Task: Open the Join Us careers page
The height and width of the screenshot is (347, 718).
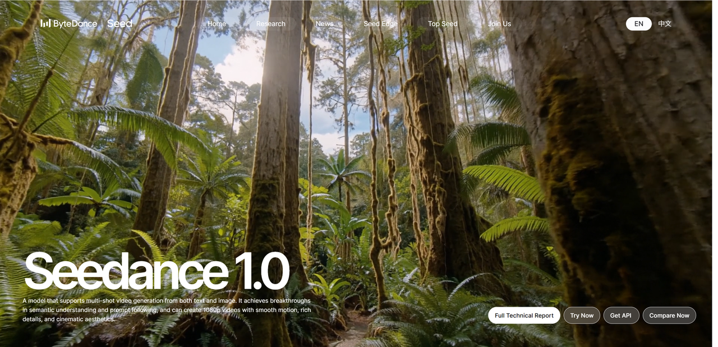Action: point(499,24)
